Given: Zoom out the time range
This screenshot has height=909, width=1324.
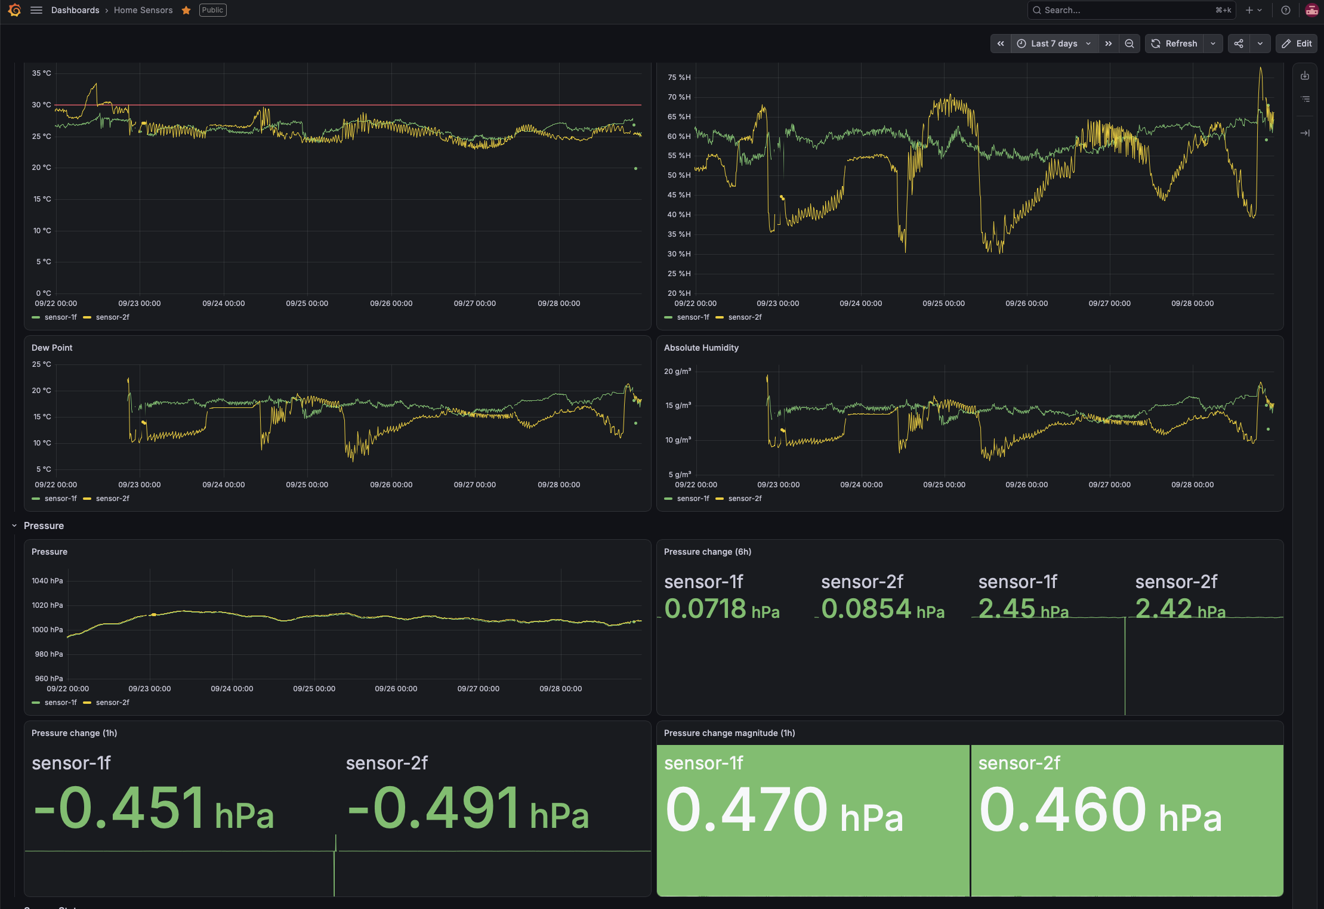Looking at the screenshot, I should click(1129, 44).
